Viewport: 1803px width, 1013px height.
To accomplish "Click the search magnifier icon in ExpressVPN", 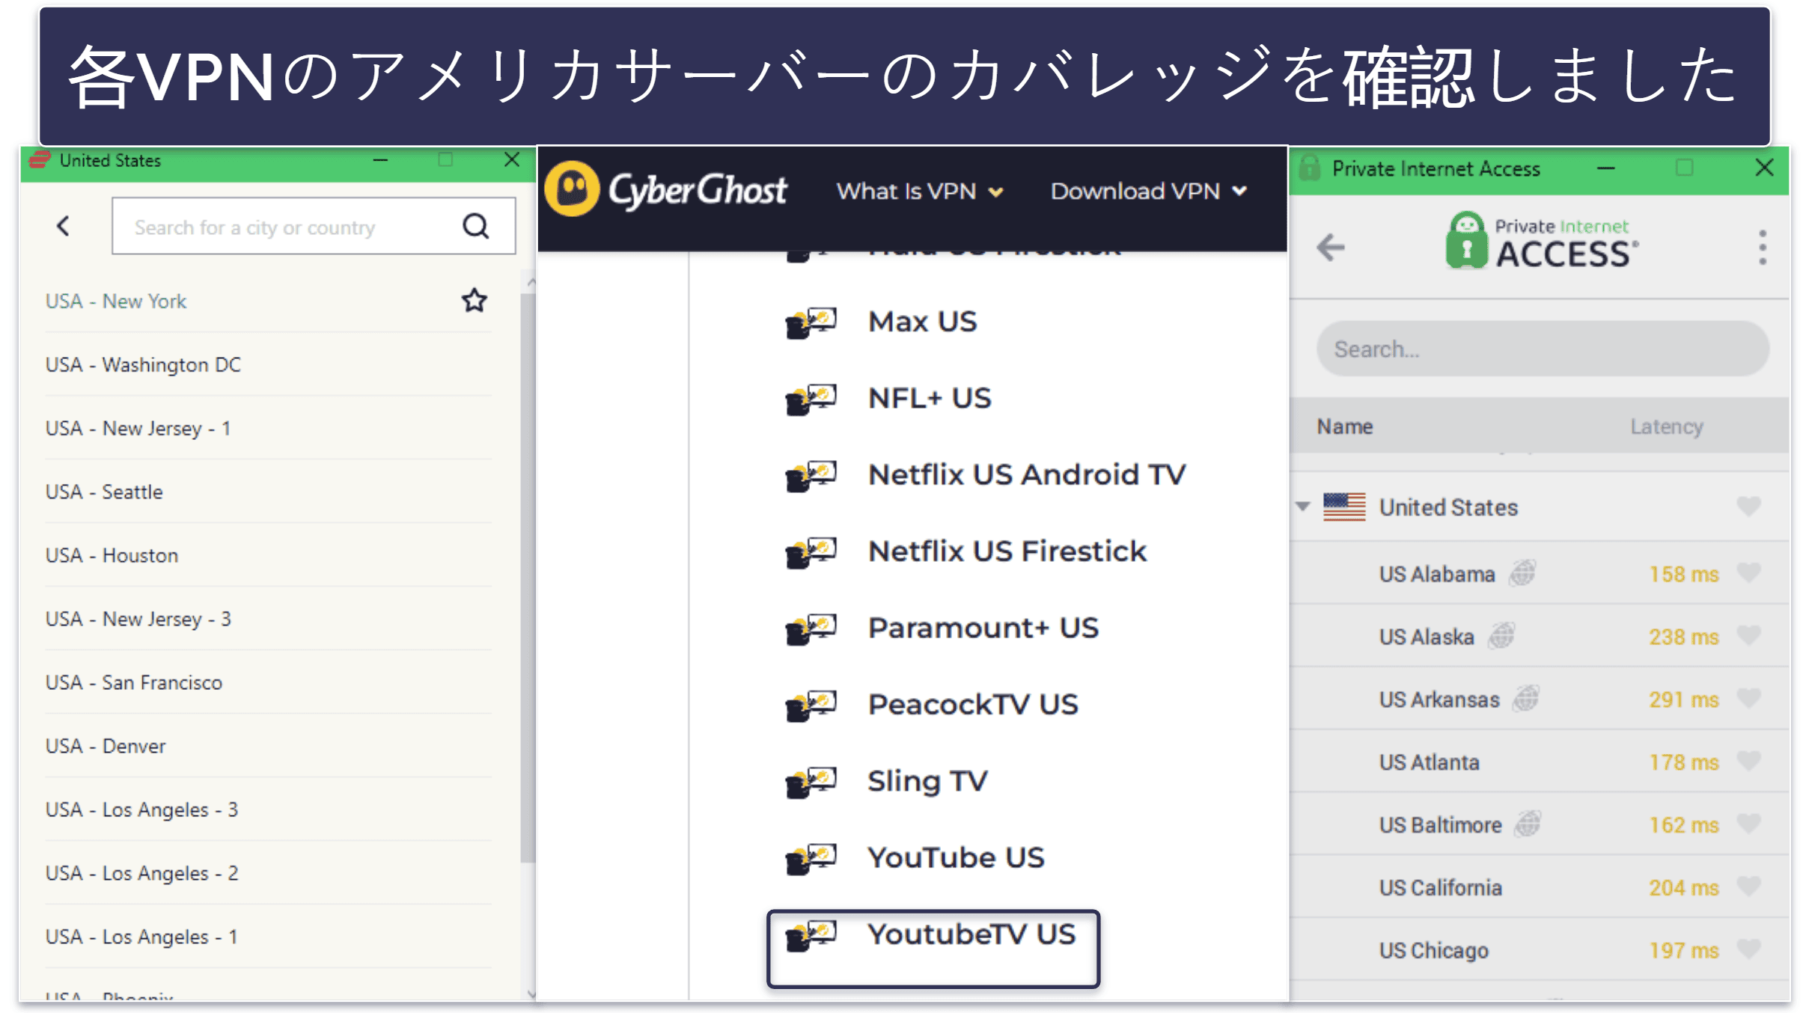I will coord(476,226).
